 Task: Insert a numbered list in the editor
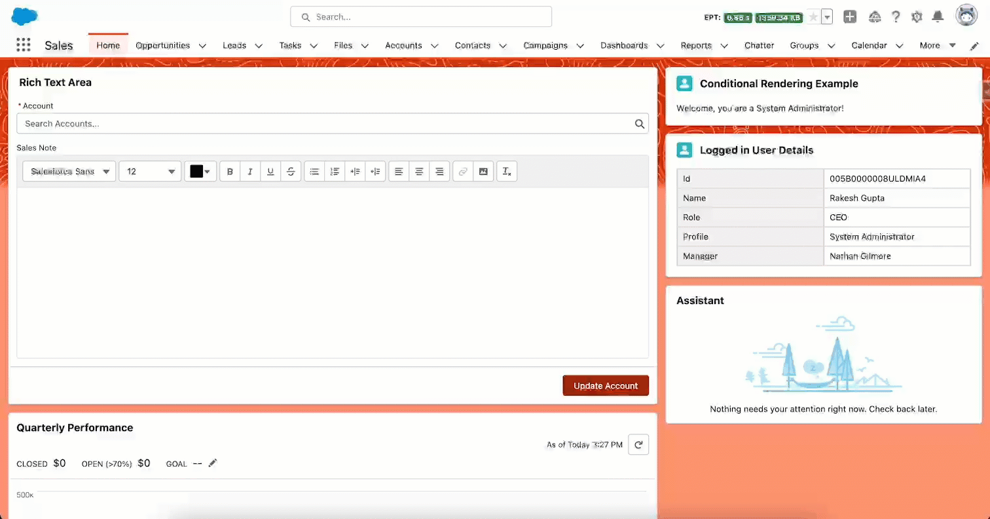coord(335,171)
